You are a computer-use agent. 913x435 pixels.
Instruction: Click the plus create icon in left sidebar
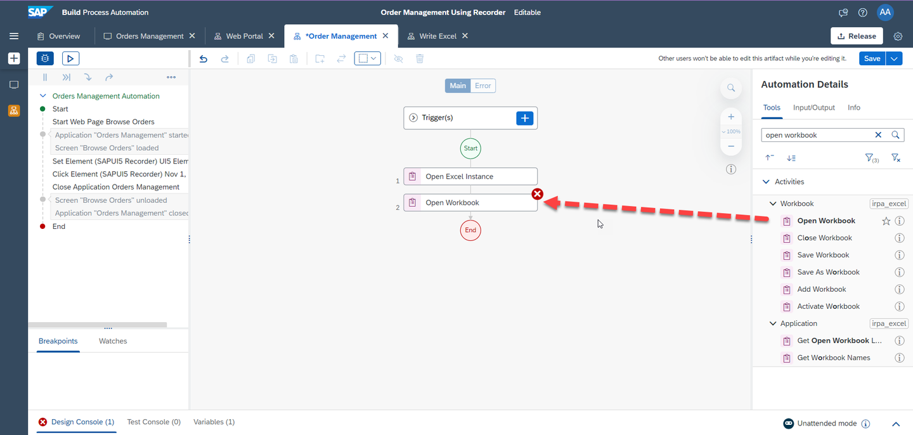(14, 58)
